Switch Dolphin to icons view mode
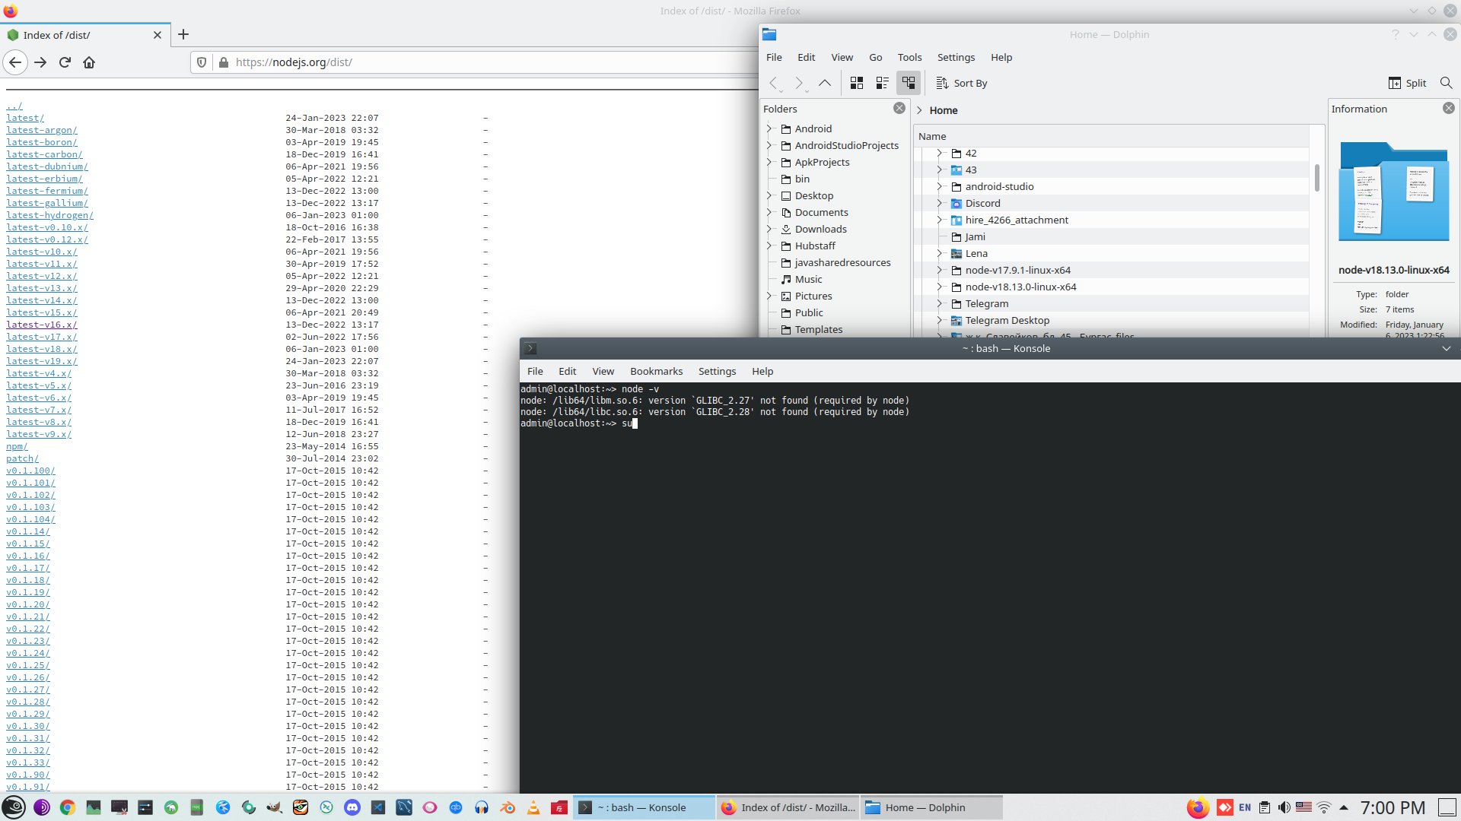Viewport: 1461px width, 821px height. click(857, 83)
